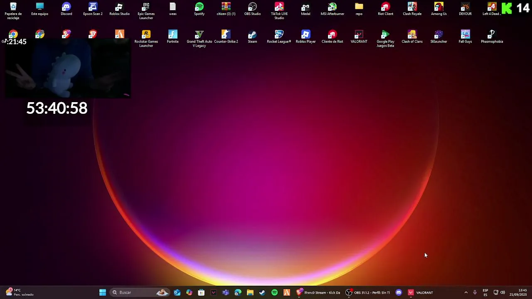Select the VALORANT desktop shortcut
This screenshot has width=532, height=299.
[359, 37]
